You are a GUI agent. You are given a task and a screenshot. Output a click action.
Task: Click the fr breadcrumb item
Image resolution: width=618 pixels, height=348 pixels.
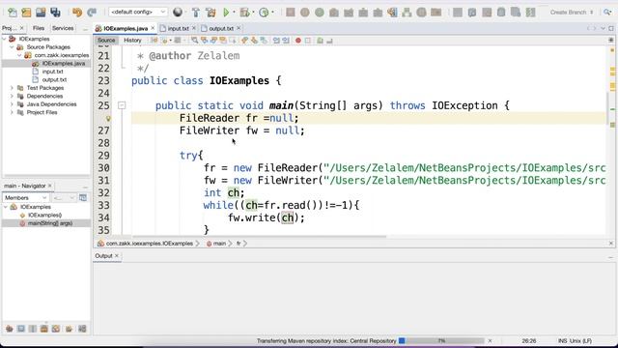pos(239,244)
